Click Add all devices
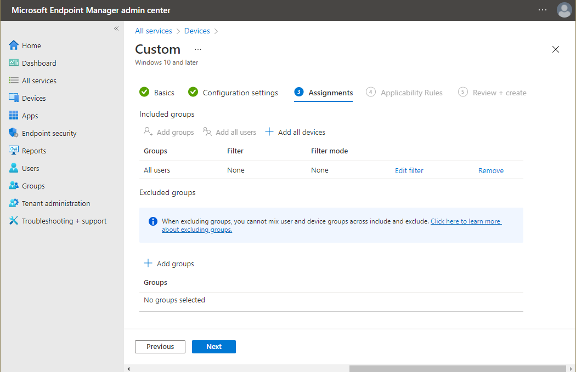This screenshot has width=576, height=372. pyautogui.click(x=295, y=132)
